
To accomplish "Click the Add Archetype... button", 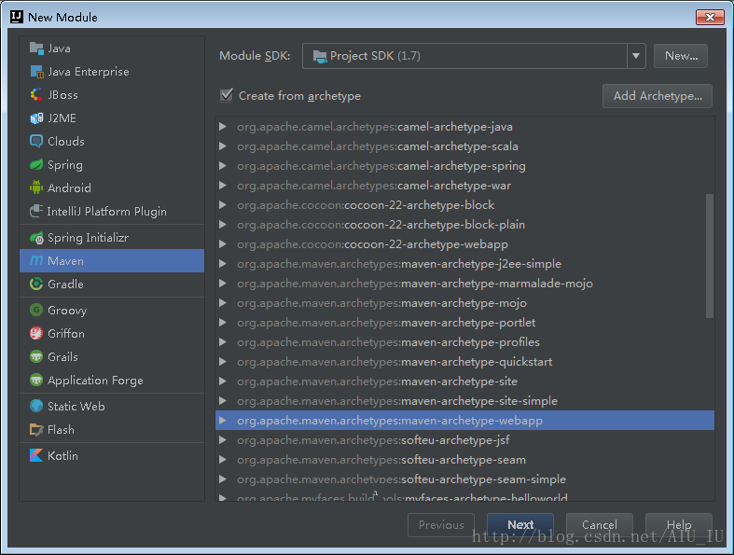I will (658, 95).
